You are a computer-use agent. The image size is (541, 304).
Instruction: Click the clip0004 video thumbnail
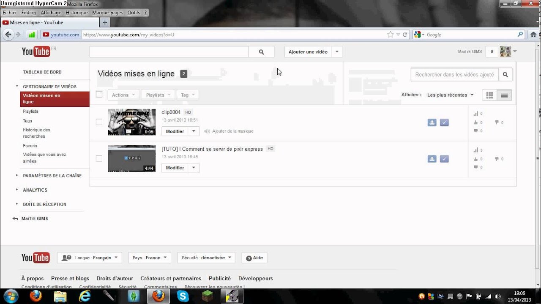click(x=132, y=122)
